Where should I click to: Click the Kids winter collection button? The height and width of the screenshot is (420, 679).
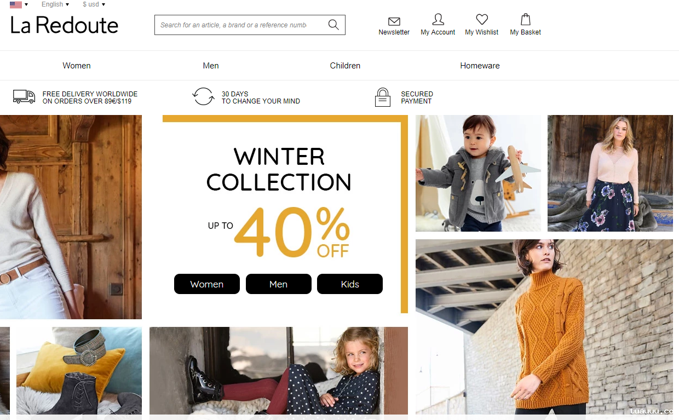[350, 284]
